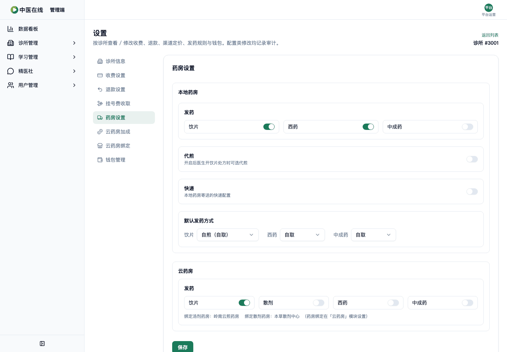
Task: Enable cloud pharmacy 中成药 toggle
Action: (x=468, y=303)
